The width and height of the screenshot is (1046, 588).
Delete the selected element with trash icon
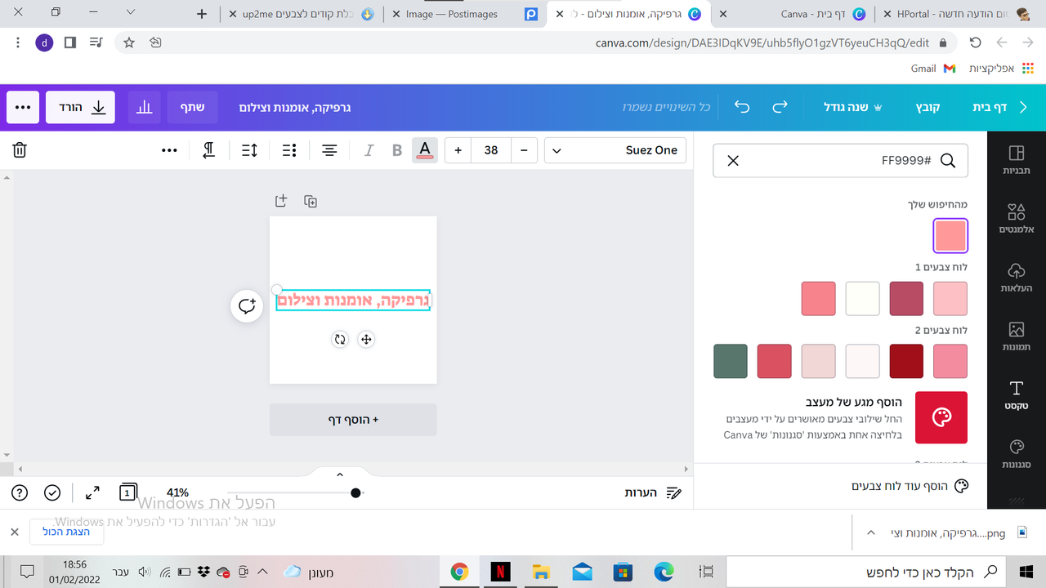[x=20, y=150]
